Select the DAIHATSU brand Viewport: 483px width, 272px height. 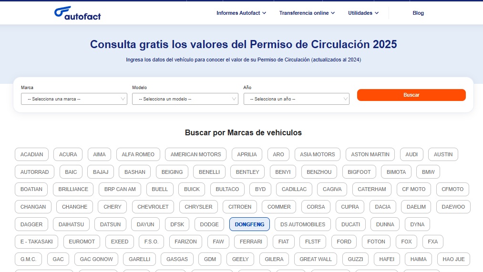pos(71,224)
